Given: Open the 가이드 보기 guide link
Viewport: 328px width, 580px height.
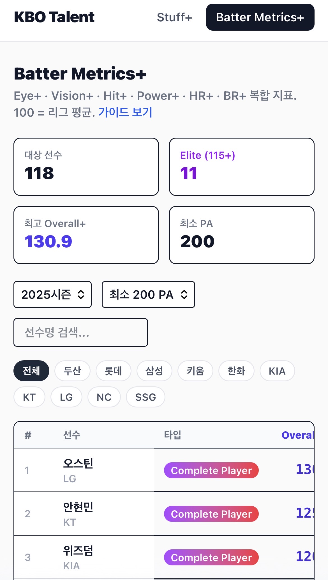Looking at the screenshot, I should pyautogui.click(x=125, y=112).
